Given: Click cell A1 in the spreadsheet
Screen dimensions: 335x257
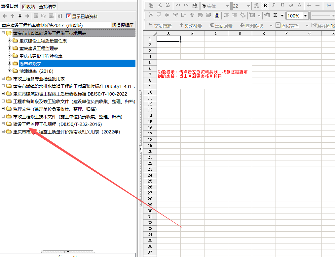Looking at the screenshot, I should [x=168, y=39].
